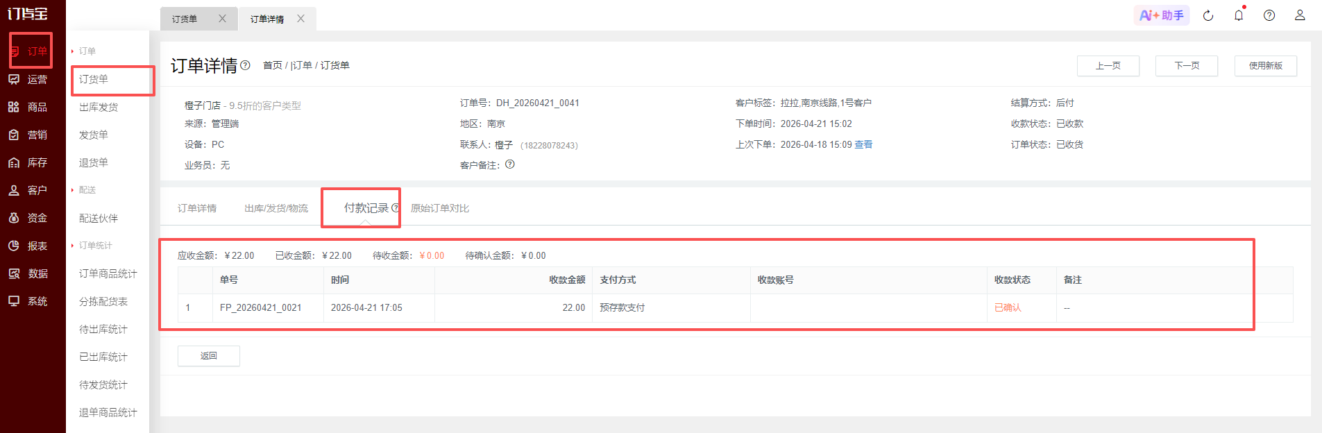Open the 报表 reports section

click(28, 246)
